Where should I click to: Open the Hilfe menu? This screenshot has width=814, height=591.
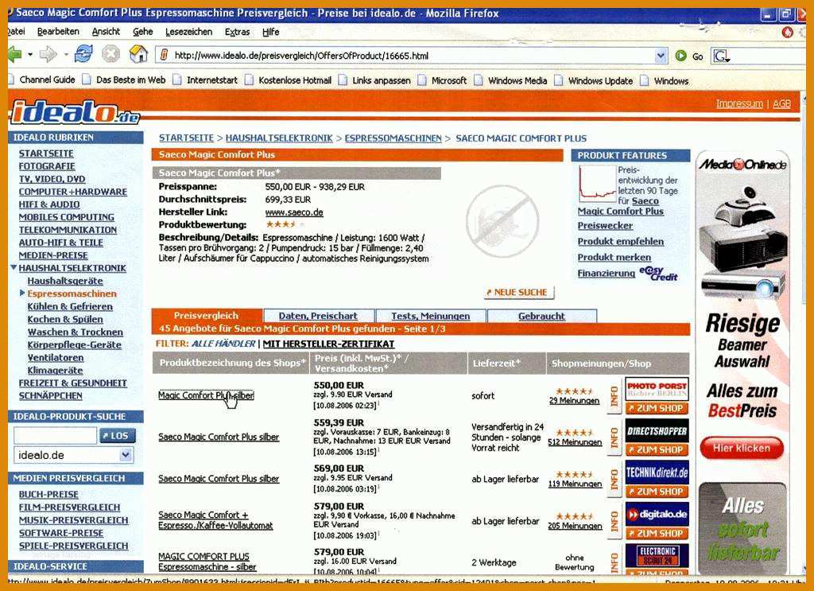tap(270, 32)
